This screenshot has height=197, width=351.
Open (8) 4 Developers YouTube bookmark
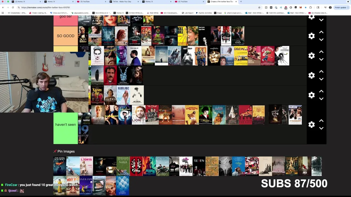coord(169,13)
